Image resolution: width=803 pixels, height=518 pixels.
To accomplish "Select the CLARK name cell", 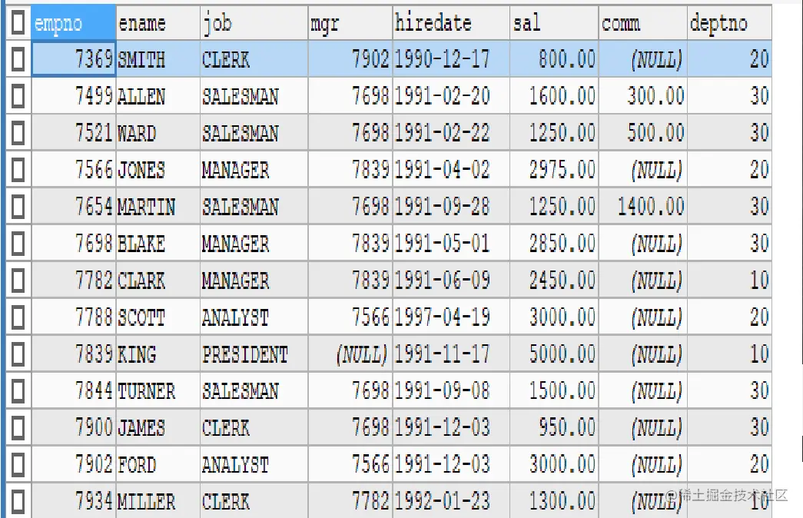I will point(158,281).
